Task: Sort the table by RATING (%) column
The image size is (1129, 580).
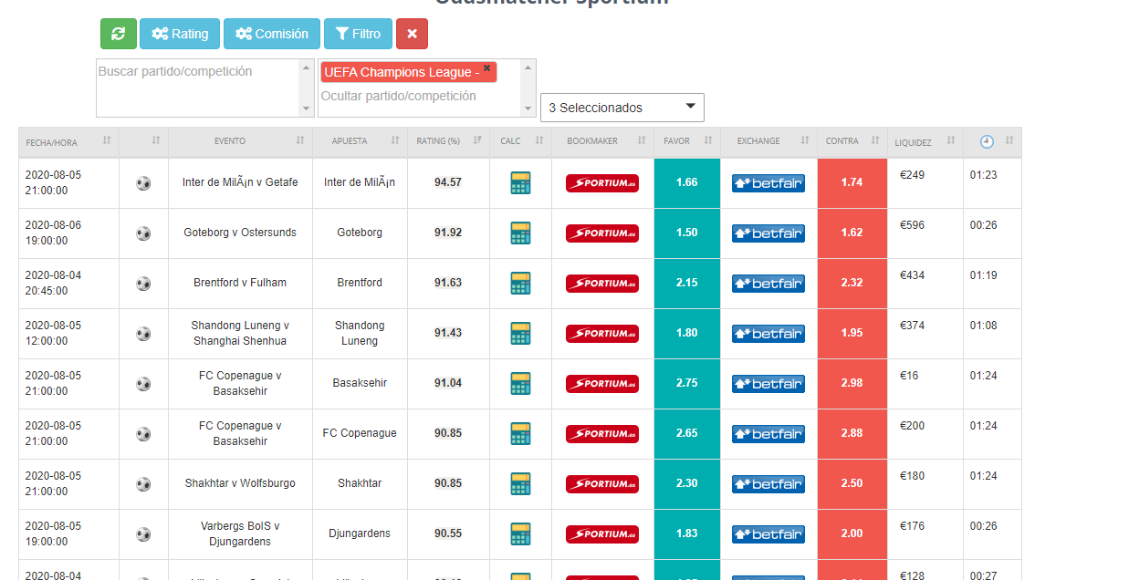Action: coord(448,141)
